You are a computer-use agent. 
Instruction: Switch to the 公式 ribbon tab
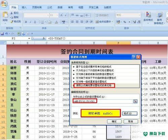point(50,7)
